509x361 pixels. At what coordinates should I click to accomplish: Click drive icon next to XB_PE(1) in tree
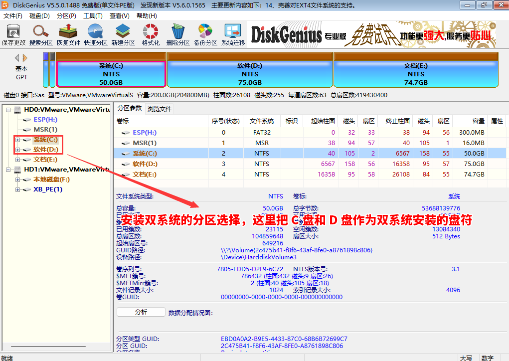coord(26,189)
